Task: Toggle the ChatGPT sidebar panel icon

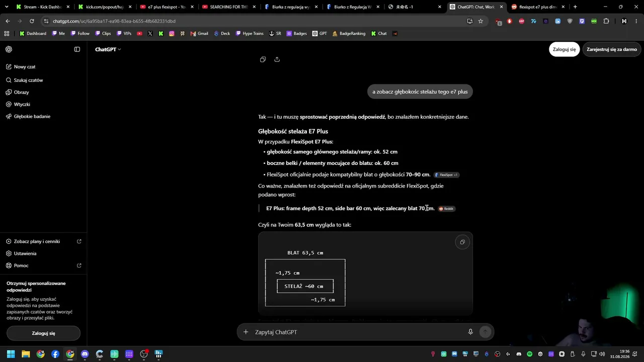Action: 77,49
